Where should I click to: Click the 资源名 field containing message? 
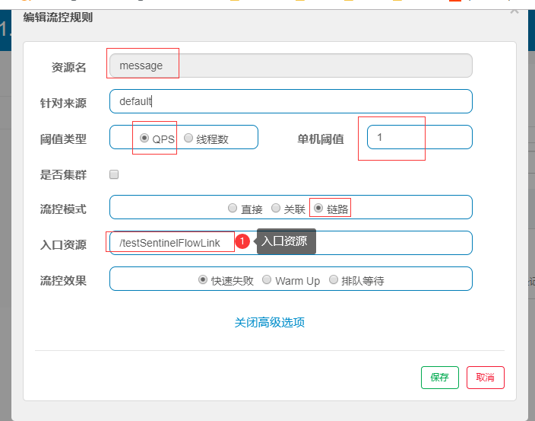(x=291, y=65)
